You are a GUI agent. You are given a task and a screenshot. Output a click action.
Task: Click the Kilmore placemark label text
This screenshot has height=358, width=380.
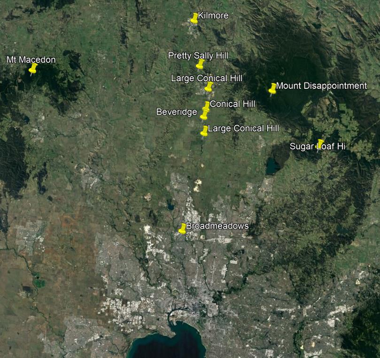tap(213, 16)
